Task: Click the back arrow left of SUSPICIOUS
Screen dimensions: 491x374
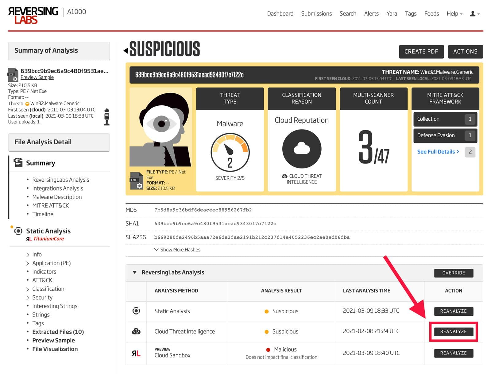Action: (x=126, y=51)
